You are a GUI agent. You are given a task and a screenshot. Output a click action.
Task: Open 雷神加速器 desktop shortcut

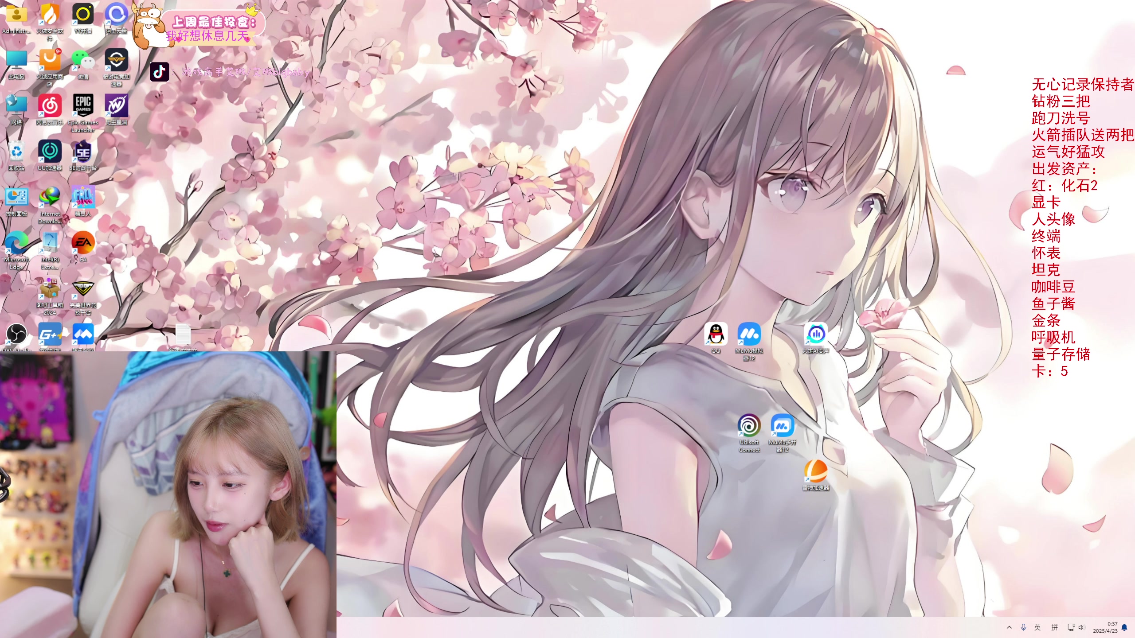(815, 475)
